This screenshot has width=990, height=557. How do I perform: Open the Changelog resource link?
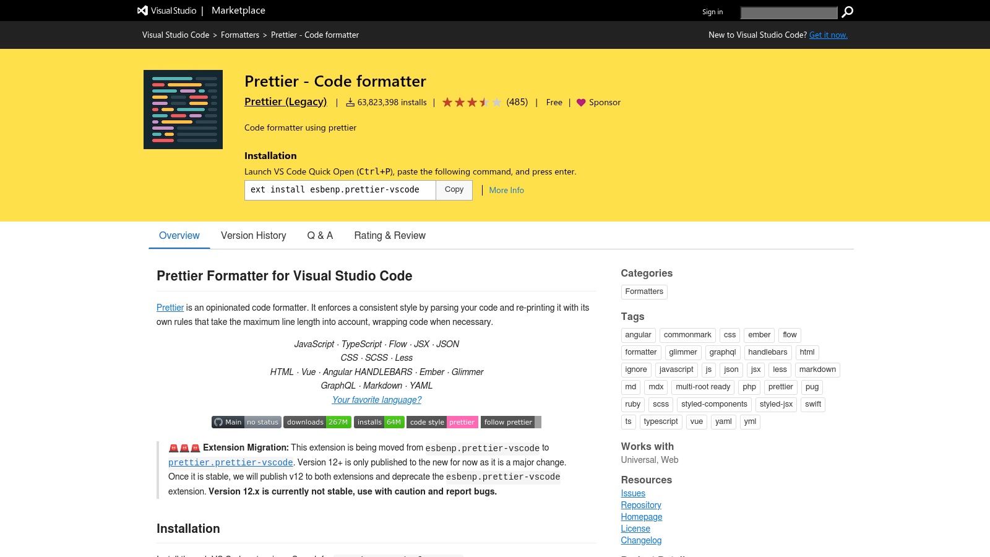click(x=641, y=540)
